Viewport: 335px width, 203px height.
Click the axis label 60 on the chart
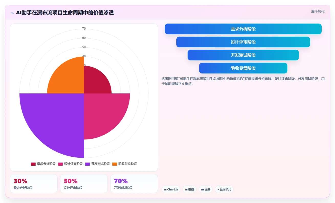coord(84,38)
